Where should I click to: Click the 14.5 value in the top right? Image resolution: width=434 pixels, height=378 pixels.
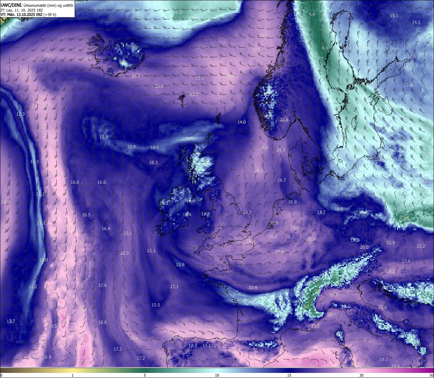pos(416,22)
